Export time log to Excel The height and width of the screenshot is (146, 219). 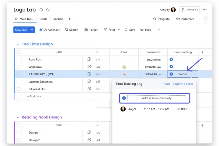pos(183,84)
